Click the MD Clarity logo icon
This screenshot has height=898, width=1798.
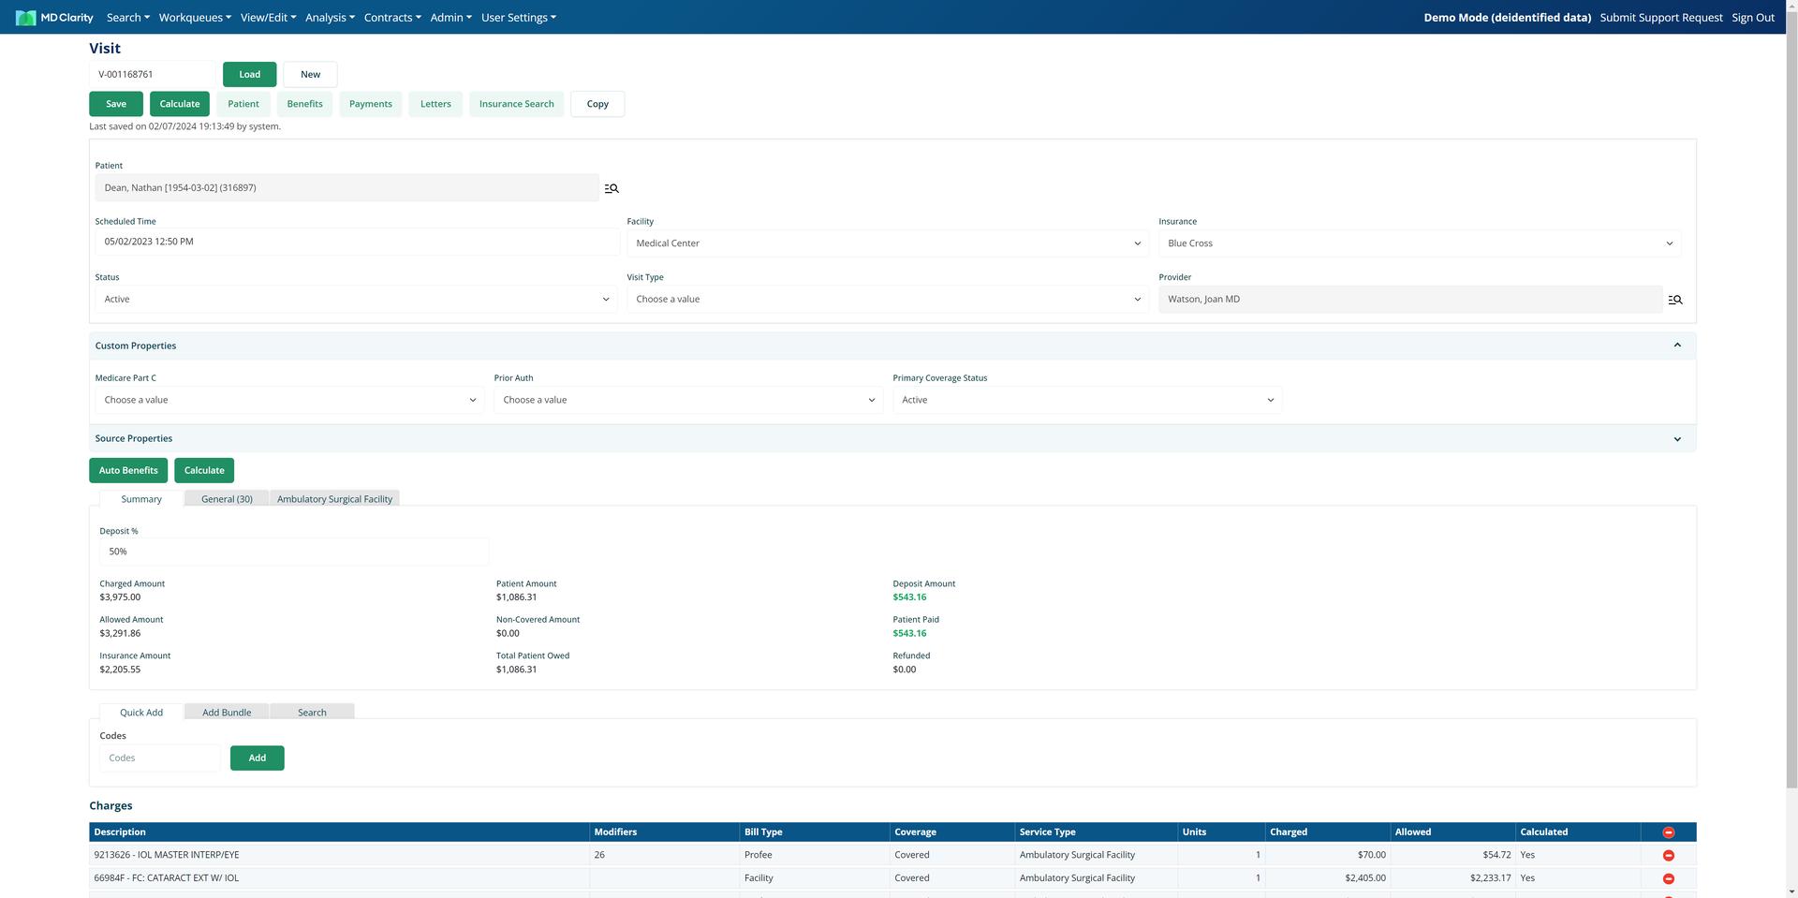tap(25, 18)
